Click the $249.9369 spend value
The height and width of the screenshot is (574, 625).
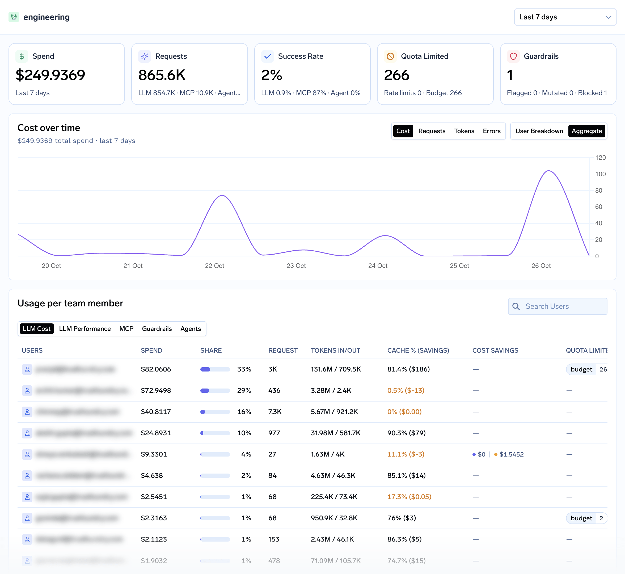pos(50,75)
